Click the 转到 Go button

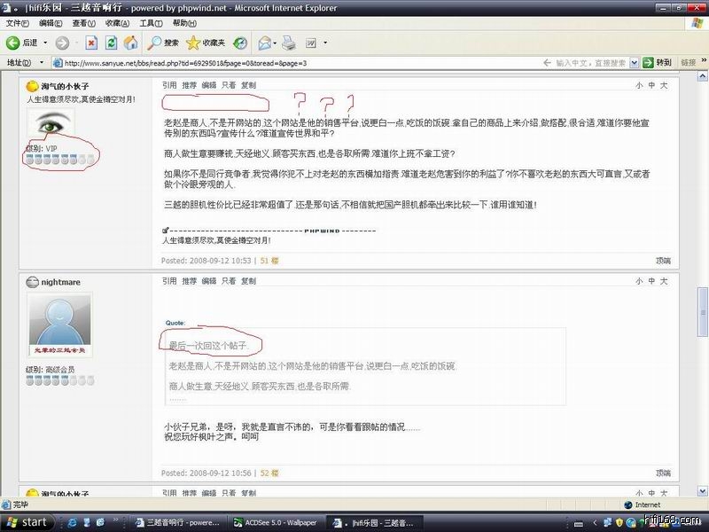tap(658, 63)
